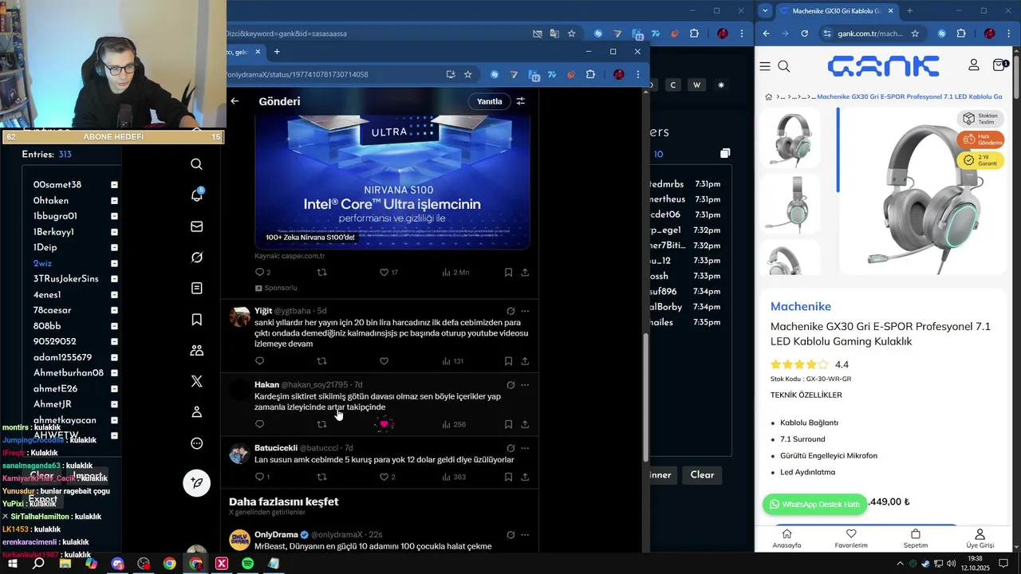Open X notifications bell in sidebar
1021x574 pixels.
(196, 195)
